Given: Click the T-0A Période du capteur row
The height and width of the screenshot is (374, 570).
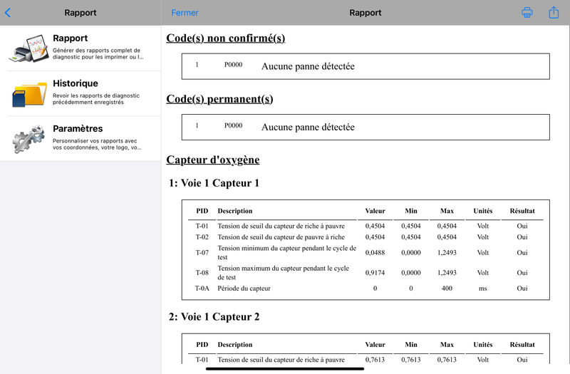Looking at the screenshot, I should coord(366,289).
